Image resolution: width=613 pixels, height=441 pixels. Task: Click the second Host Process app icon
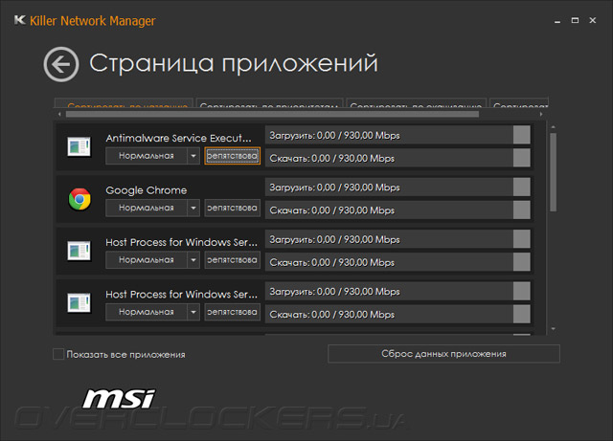click(79, 302)
